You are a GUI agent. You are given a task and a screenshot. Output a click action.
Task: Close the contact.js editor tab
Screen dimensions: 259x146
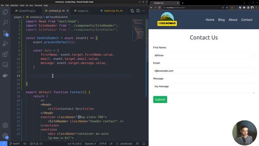click(x=68, y=11)
